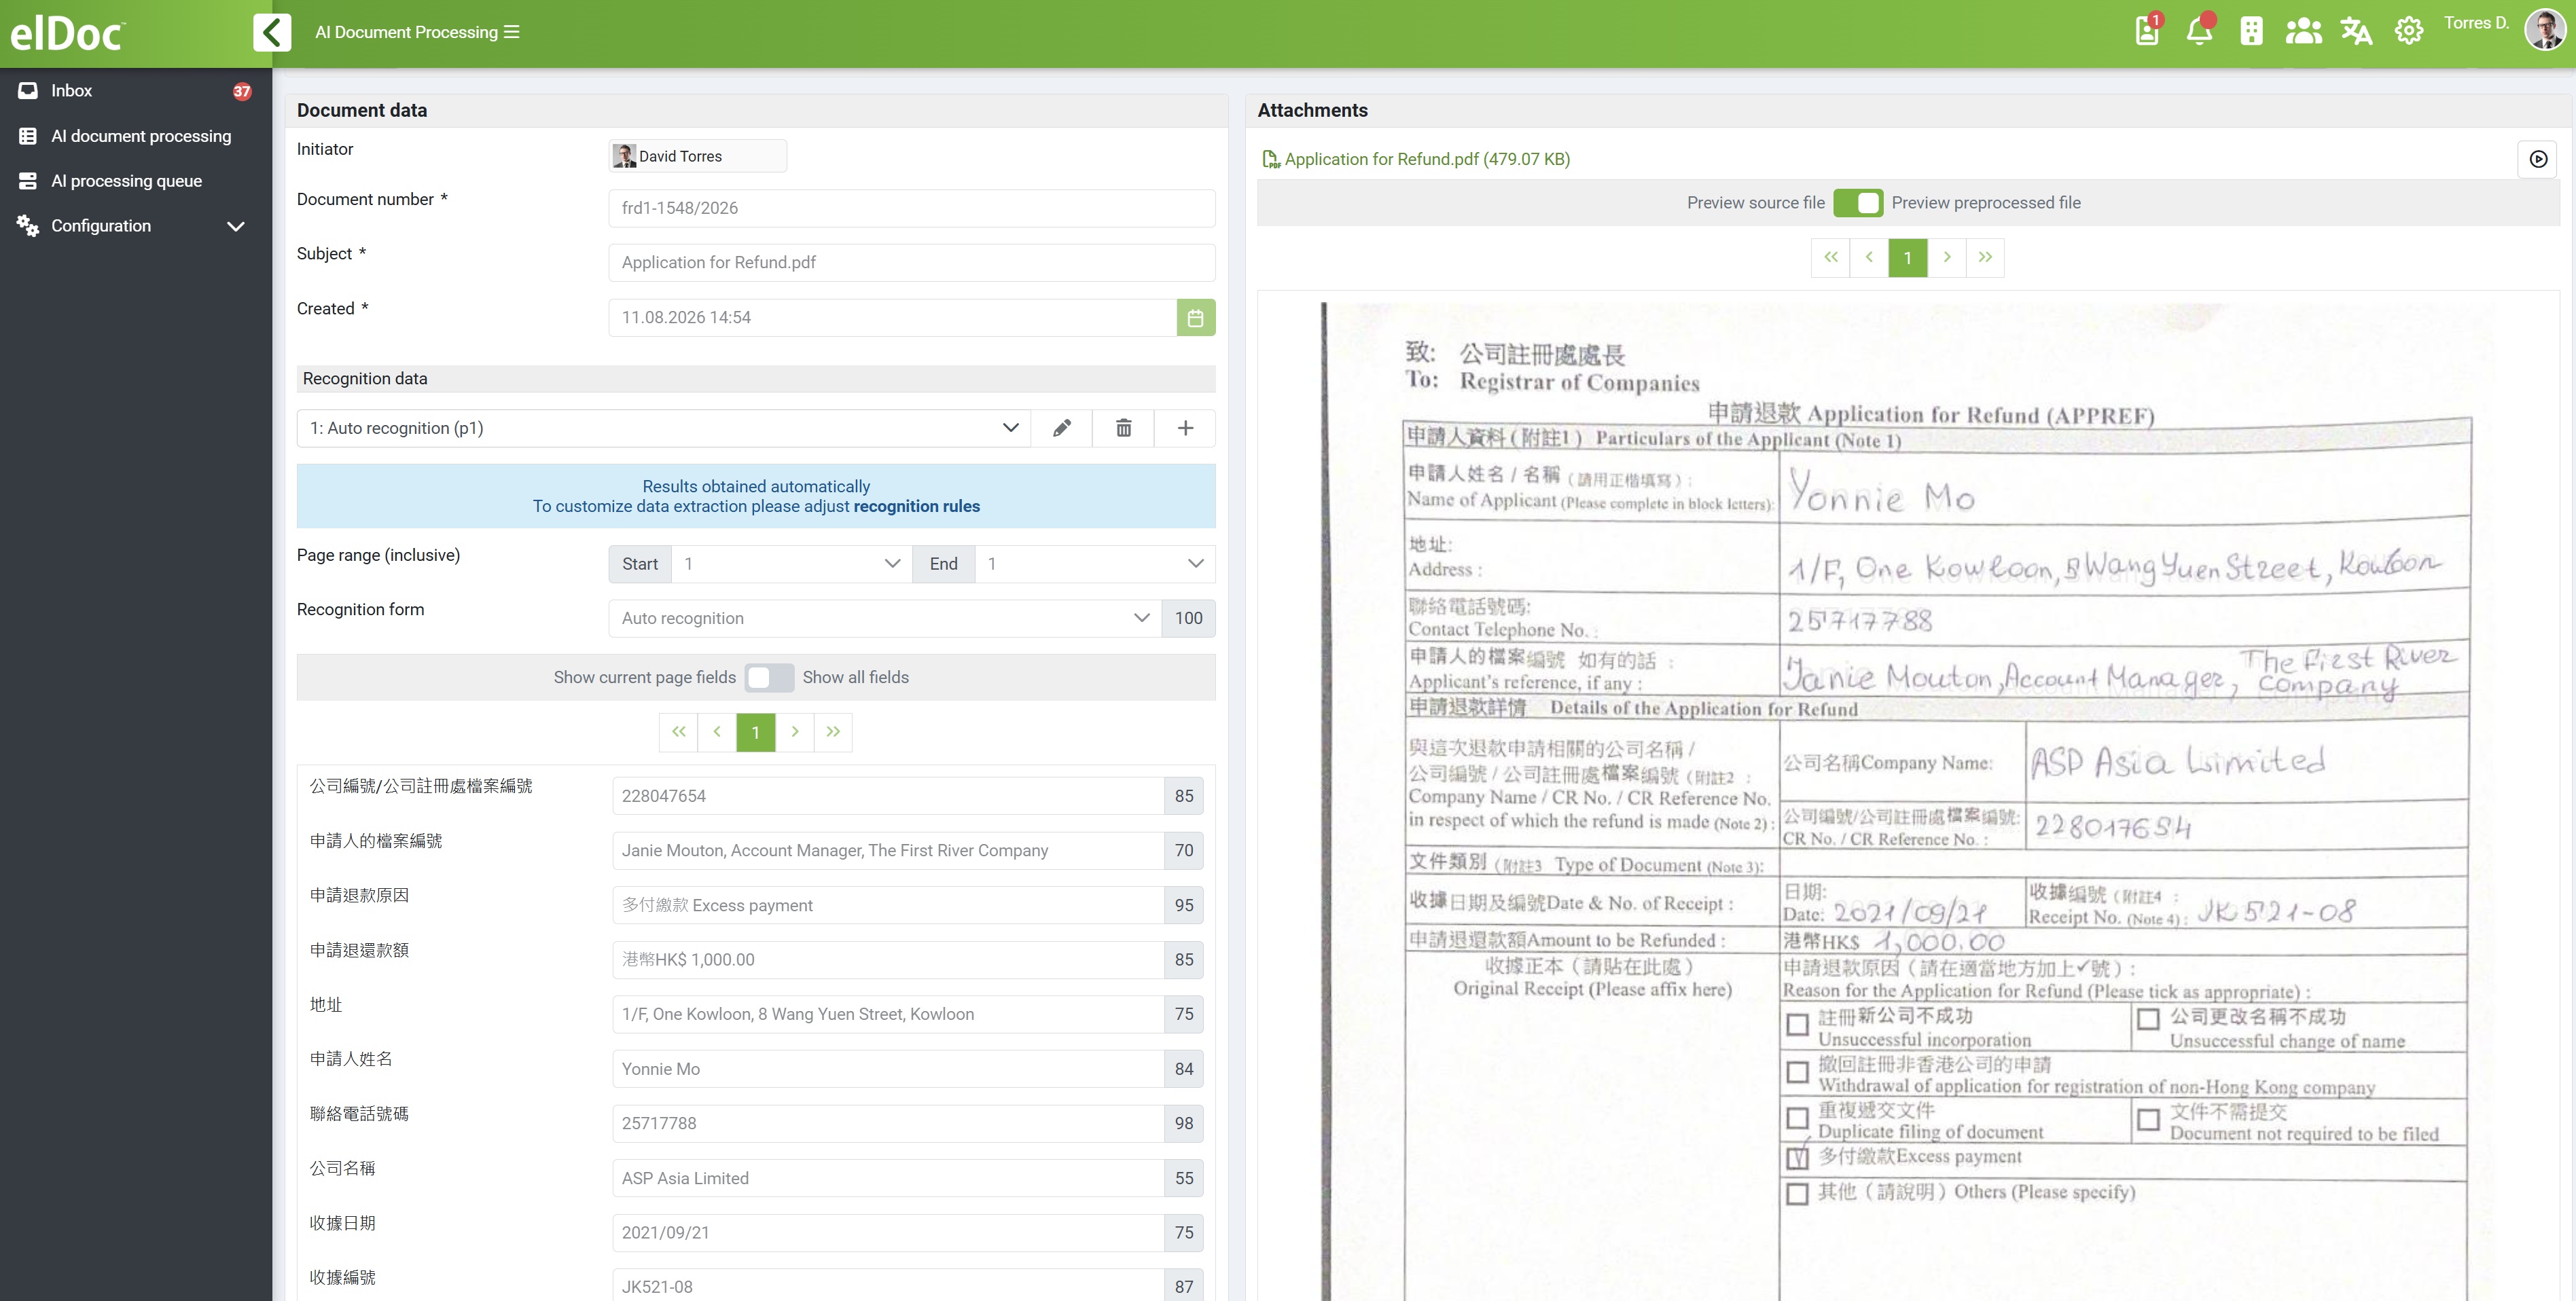Open language translation icon

click(2356, 31)
